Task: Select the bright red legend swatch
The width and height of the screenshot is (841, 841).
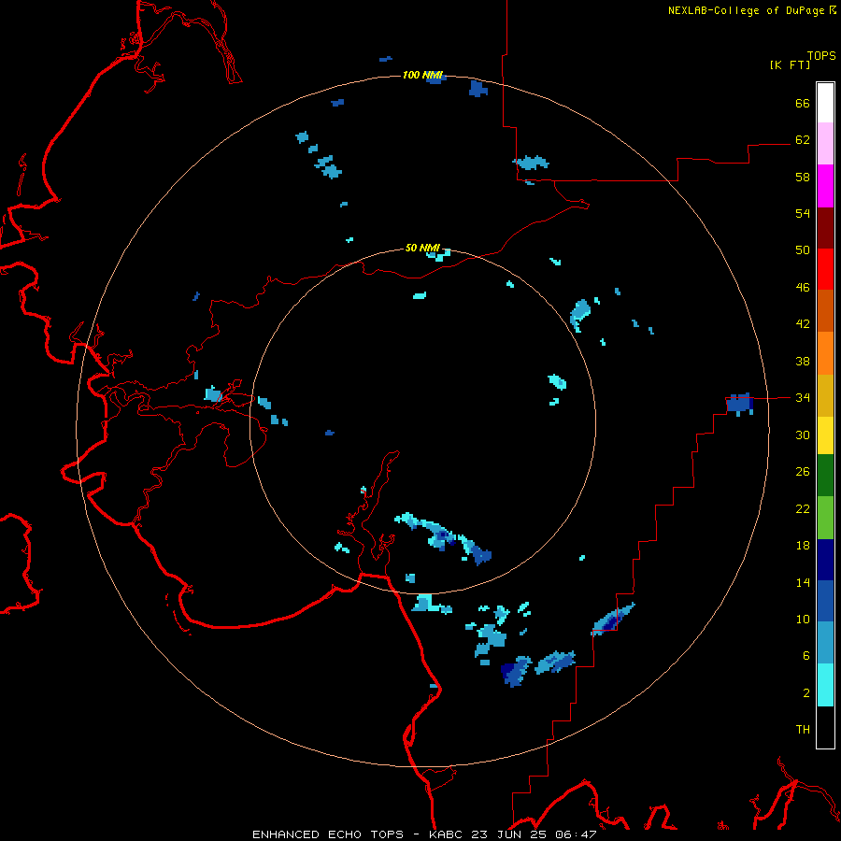Action: click(x=825, y=269)
